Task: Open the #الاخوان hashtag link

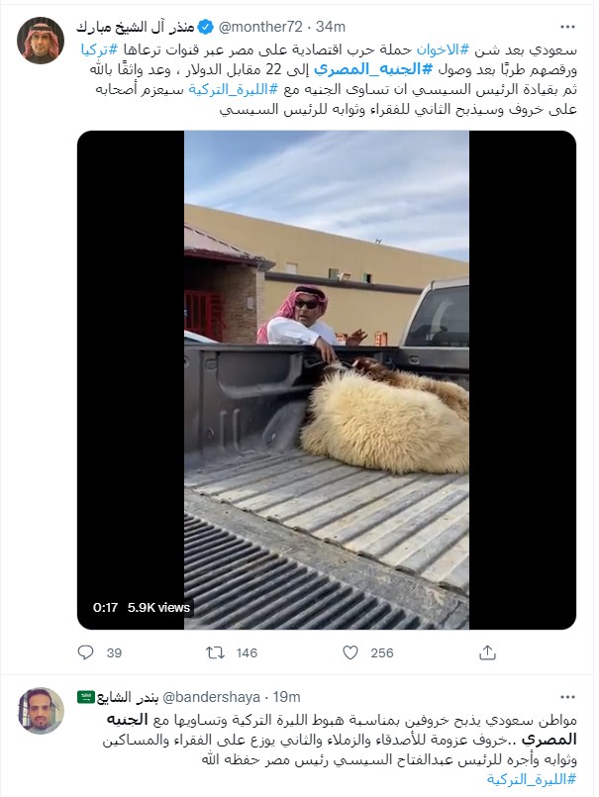Action: 439,50
